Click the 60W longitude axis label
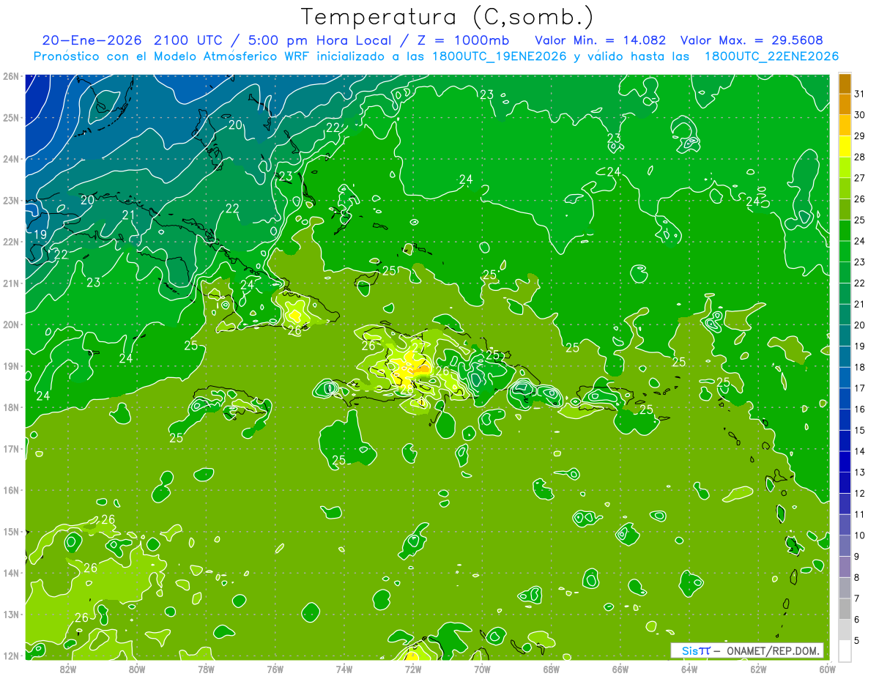 click(x=827, y=669)
